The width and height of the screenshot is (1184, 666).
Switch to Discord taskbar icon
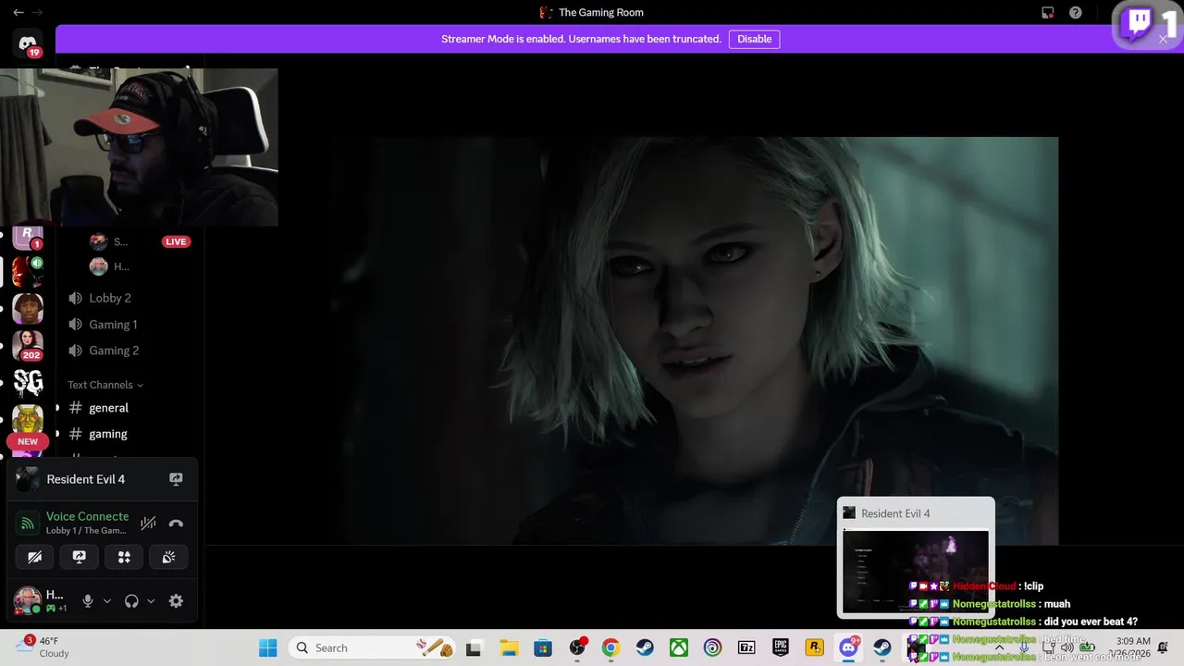click(x=848, y=647)
